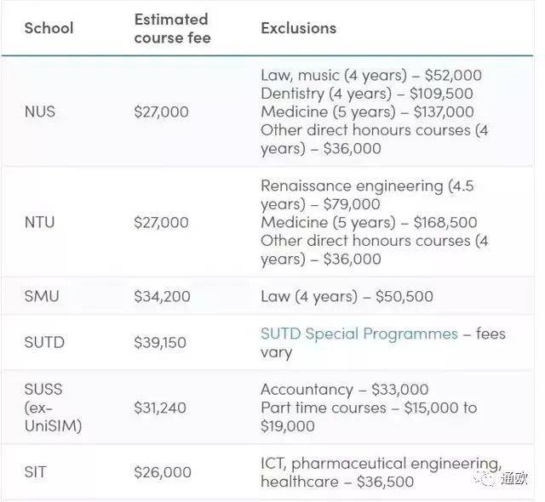Click the Estimated course fee header
Screen dimensions: 545x502
point(172,28)
